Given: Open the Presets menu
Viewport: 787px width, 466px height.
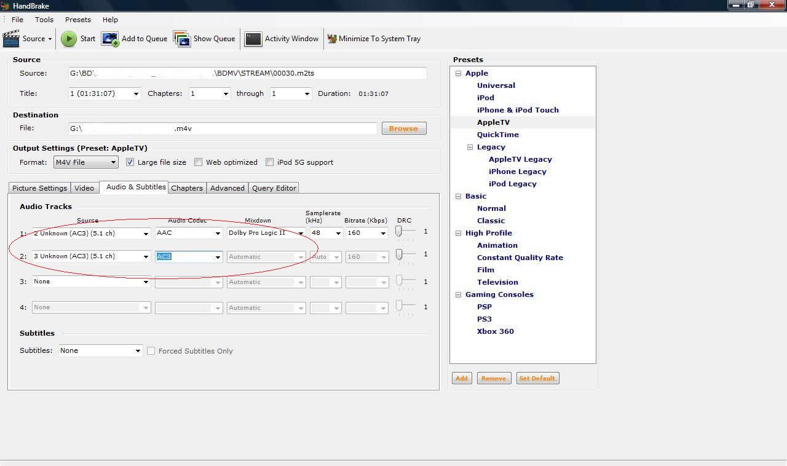Looking at the screenshot, I should 78,20.
